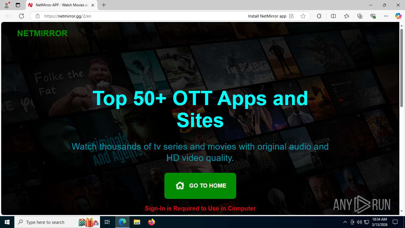Click the page vertical scrollbar thumb

(x=401, y=68)
